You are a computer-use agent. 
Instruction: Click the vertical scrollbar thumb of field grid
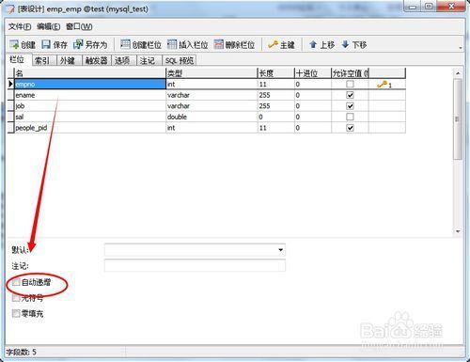pyautogui.click(x=458, y=119)
